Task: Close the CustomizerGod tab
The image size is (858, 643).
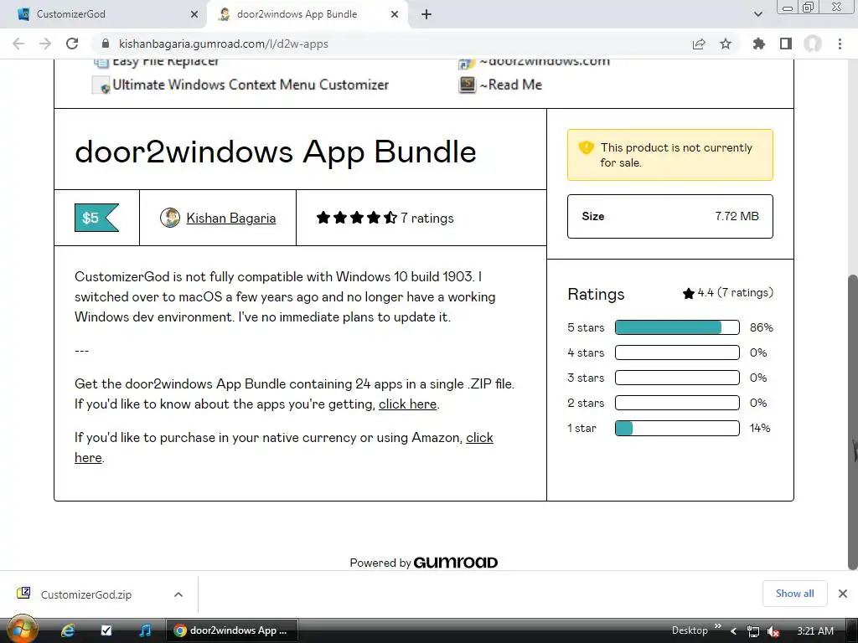Action: [194, 14]
